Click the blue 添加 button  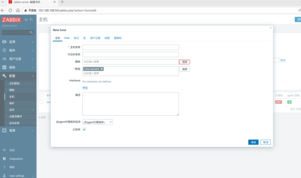253,142
